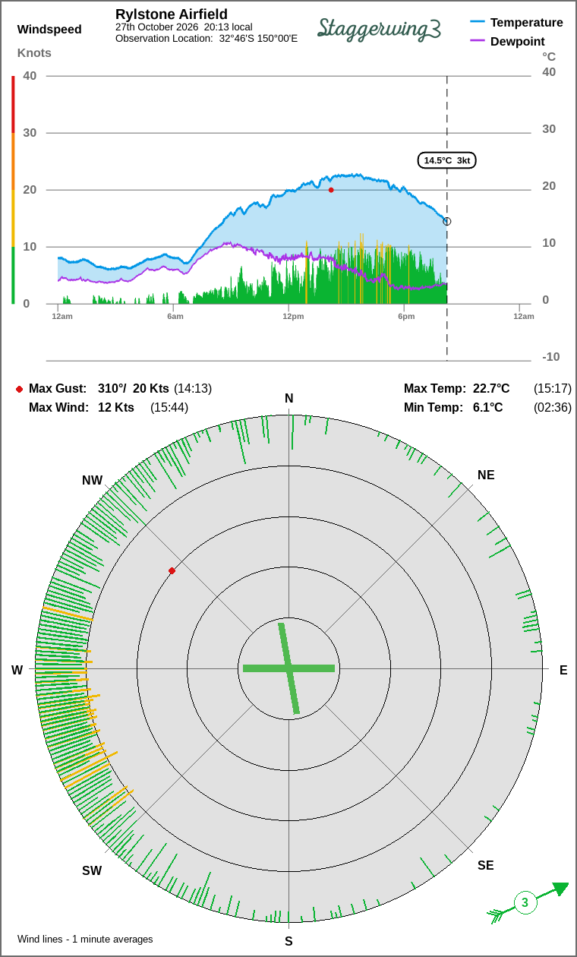Screen dimensions: 577x957
Task: Click the date '27th October 2026 20:13 local'
Action: (184, 27)
